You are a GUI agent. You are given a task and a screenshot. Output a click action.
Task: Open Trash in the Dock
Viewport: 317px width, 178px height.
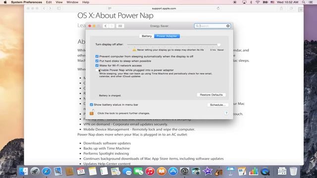[293, 172]
